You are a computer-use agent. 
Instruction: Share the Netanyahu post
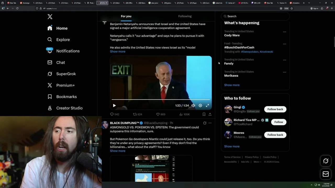point(210,114)
